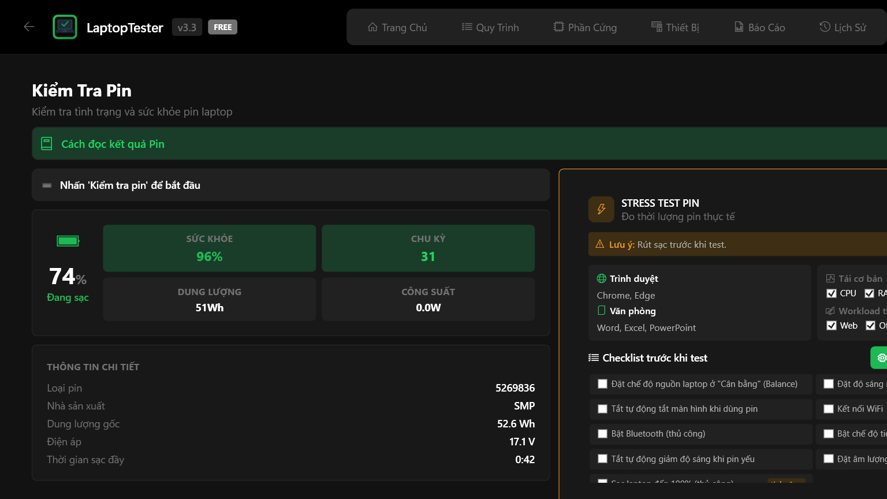887x499 pixels.
Task: Click the FREE license badge
Action: [x=222, y=27]
